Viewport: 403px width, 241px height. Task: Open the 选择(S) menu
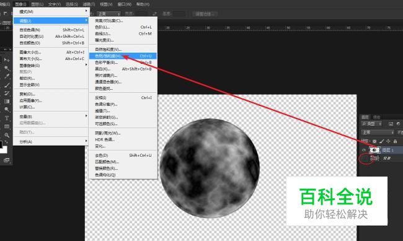(x=72, y=4)
